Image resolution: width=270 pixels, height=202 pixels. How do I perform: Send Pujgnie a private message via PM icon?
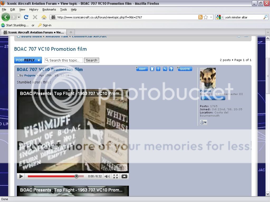tap(203, 122)
